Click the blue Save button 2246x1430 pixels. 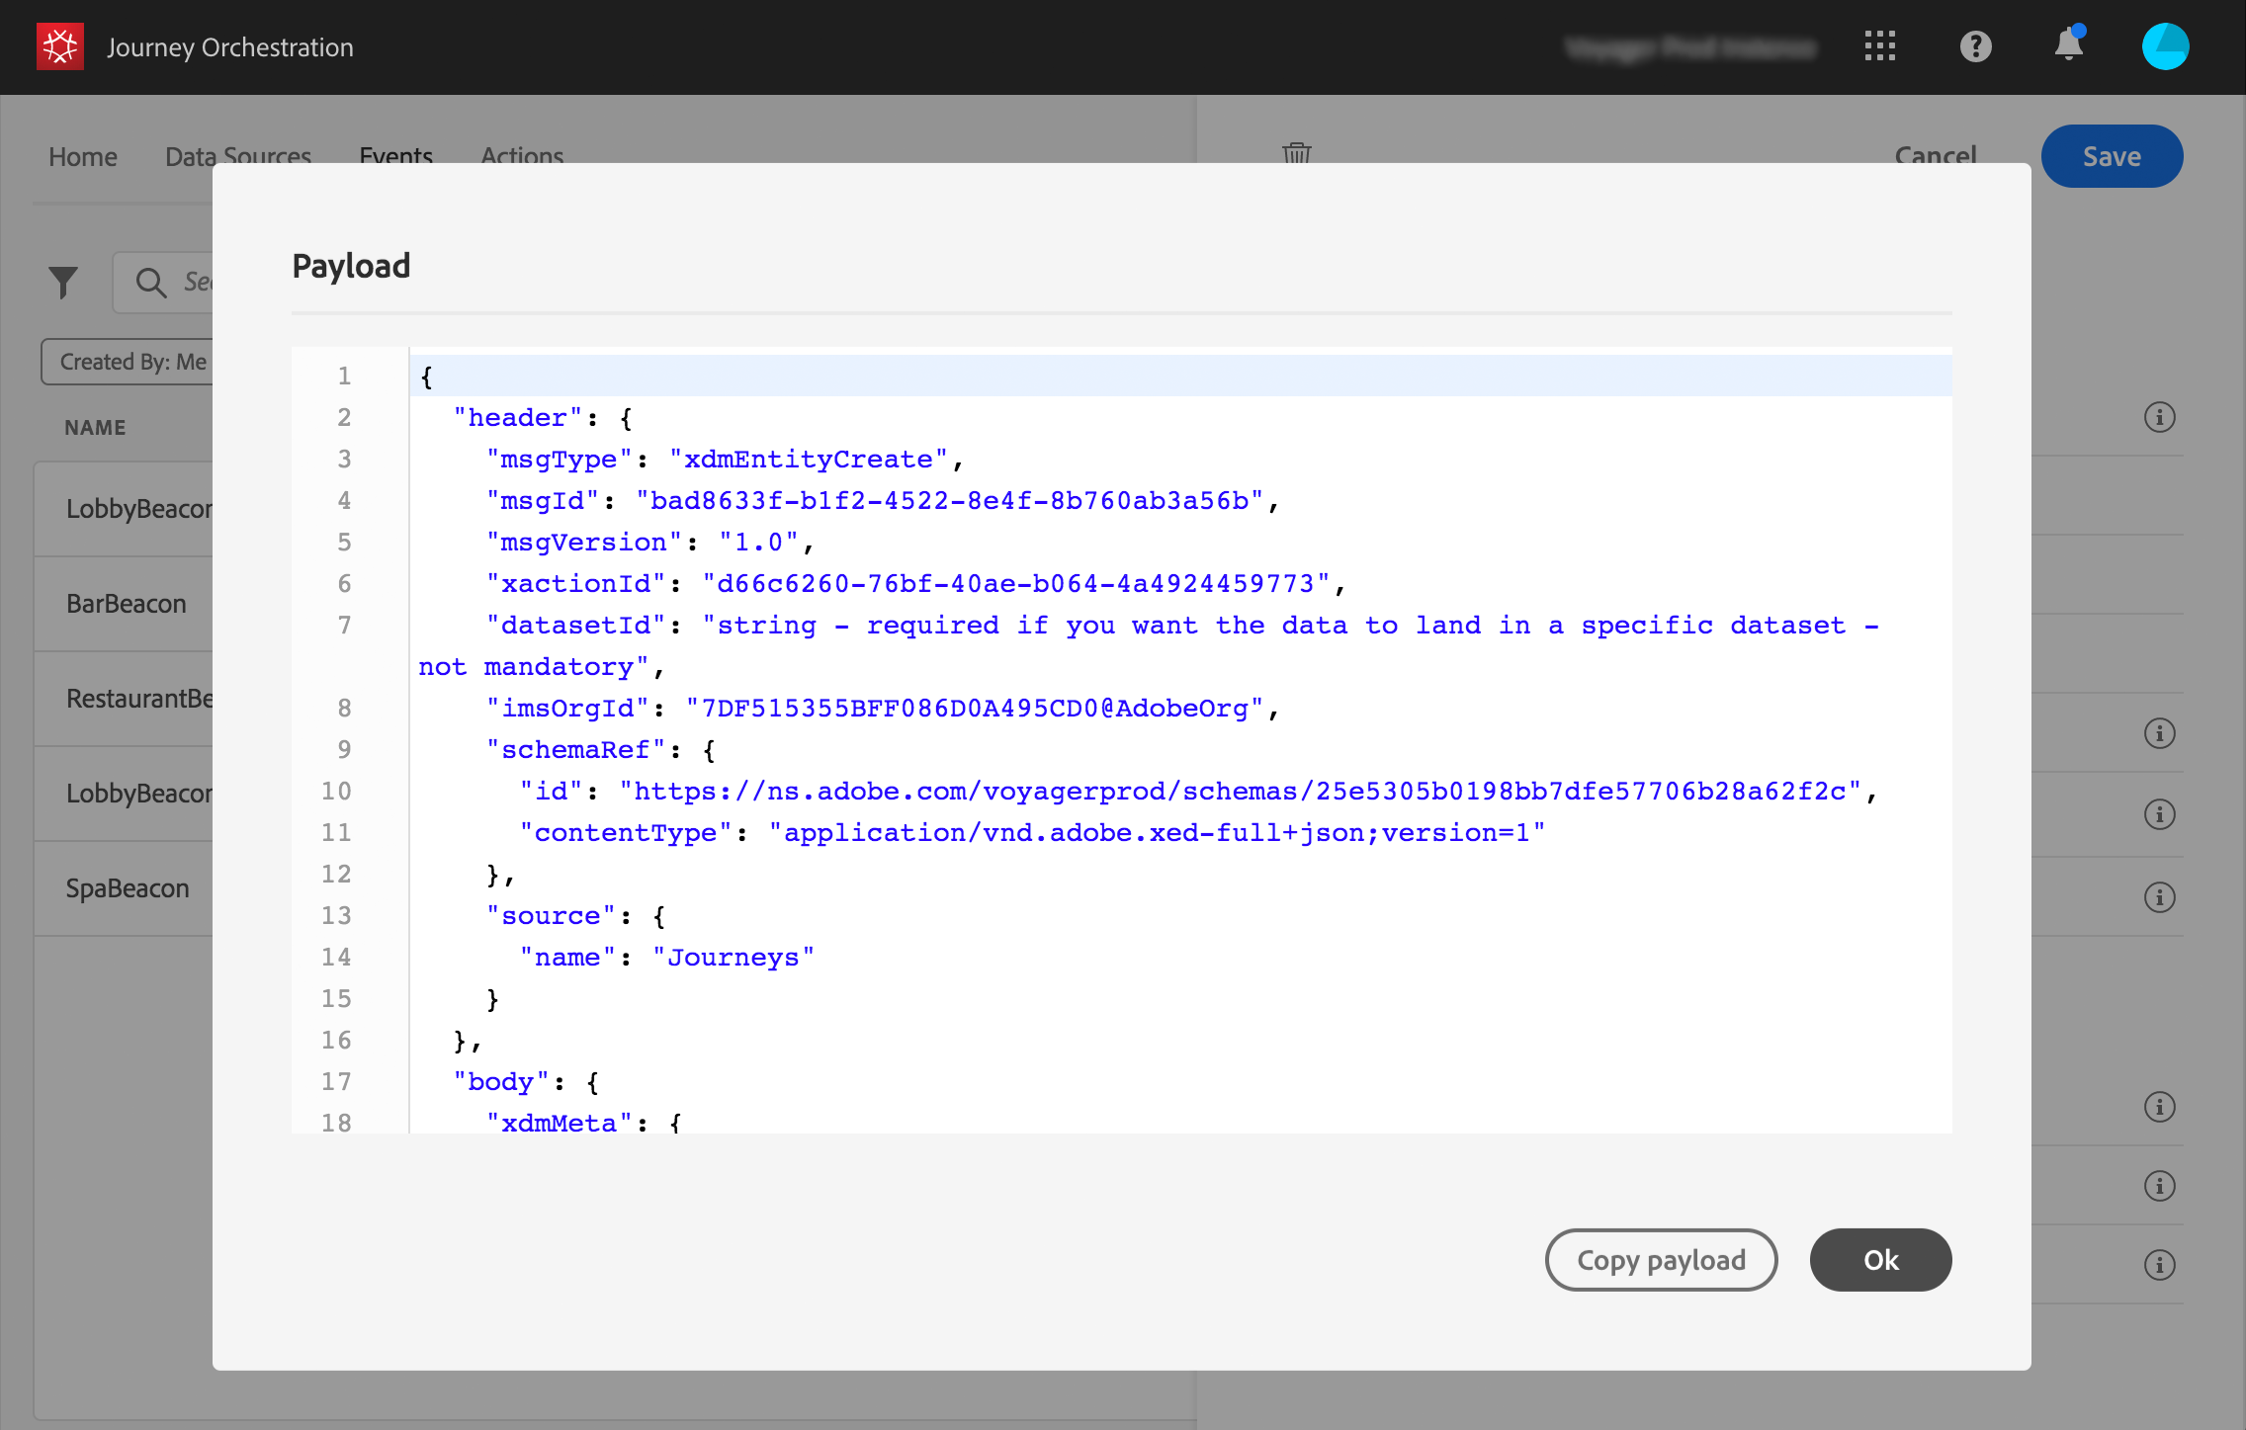[x=2112, y=156]
